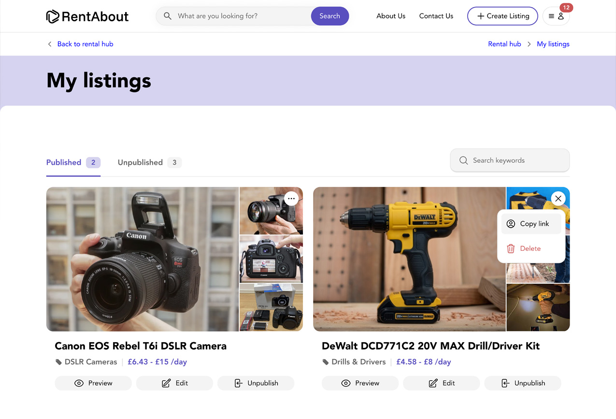This screenshot has height=419, width=616.
Task: Unpublish the Canon EOS Rebel listing
Action: click(256, 383)
